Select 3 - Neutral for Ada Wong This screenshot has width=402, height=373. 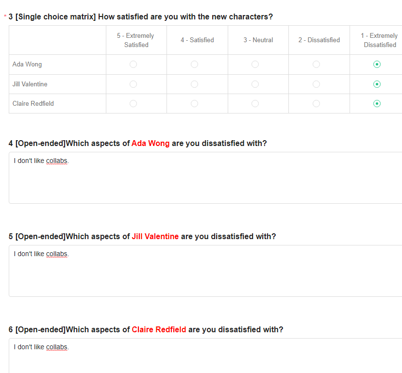click(255, 65)
